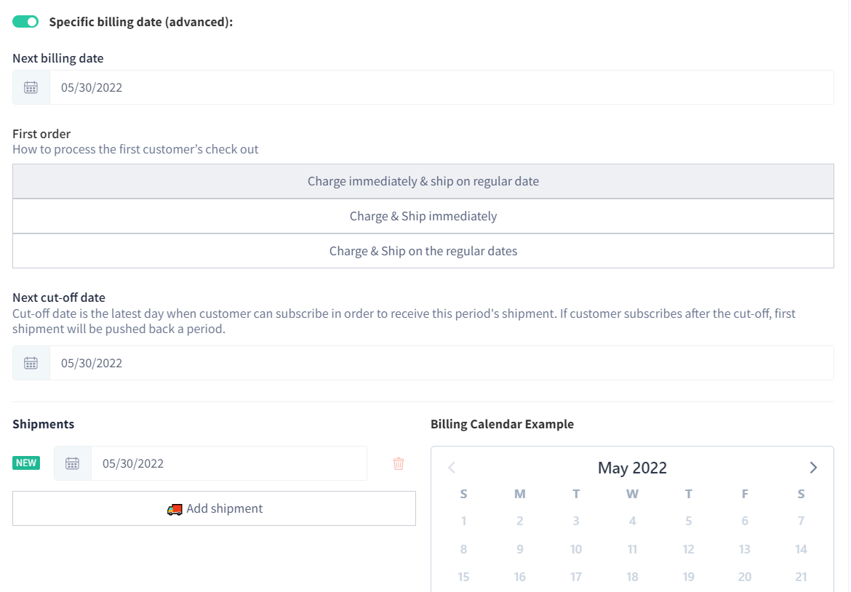Click the red truck icon on Add shipment
This screenshot has height=592, width=851.
tap(175, 509)
